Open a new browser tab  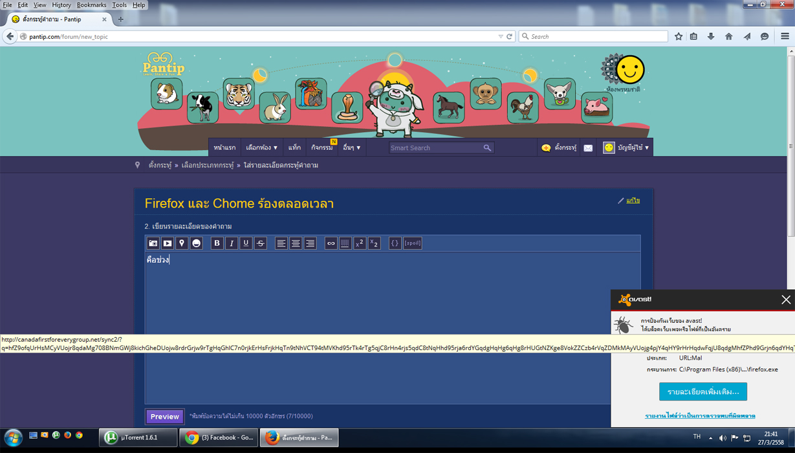point(120,19)
